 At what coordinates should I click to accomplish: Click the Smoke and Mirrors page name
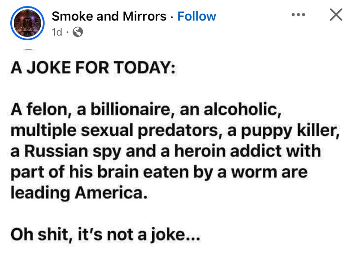[109, 16]
